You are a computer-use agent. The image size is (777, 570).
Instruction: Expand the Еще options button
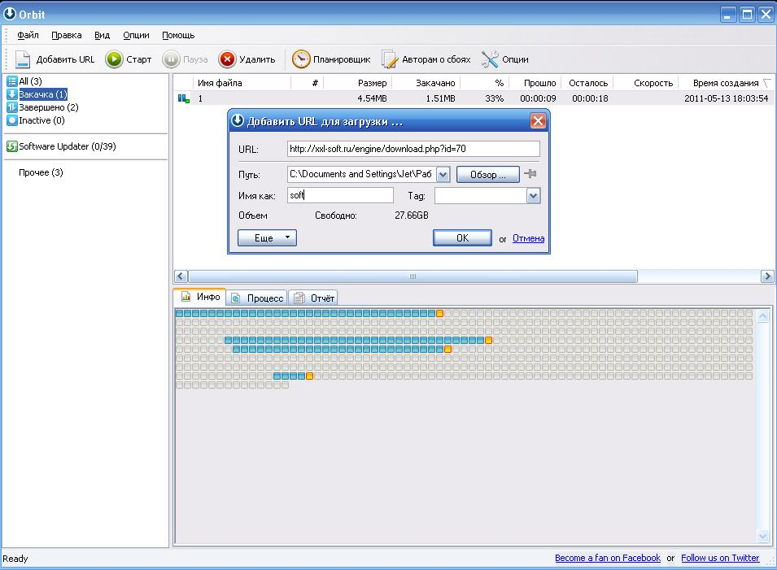(x=267, y=238)
